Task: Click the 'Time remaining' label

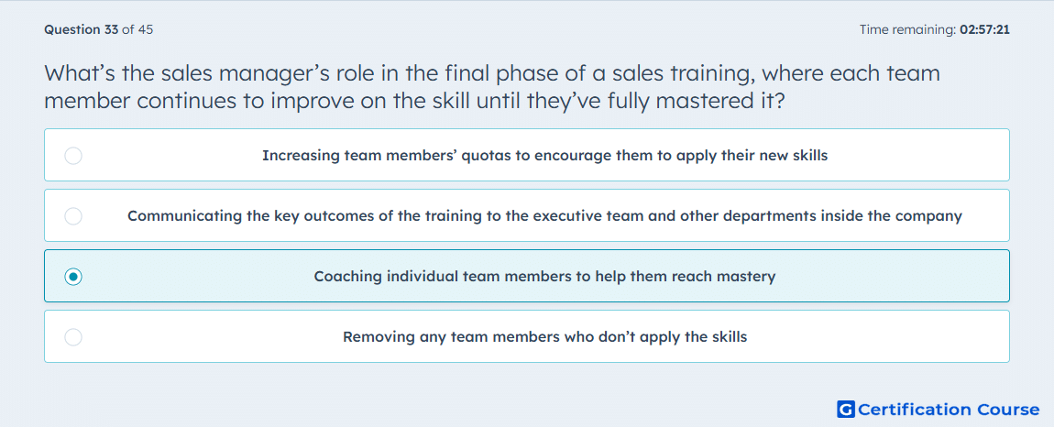Action: click(909, 29)
